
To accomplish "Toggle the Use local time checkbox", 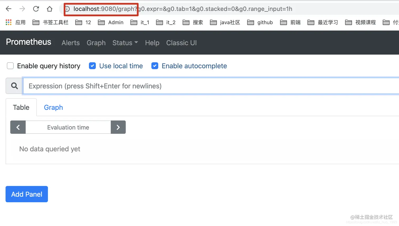I will tap(92, 66).
